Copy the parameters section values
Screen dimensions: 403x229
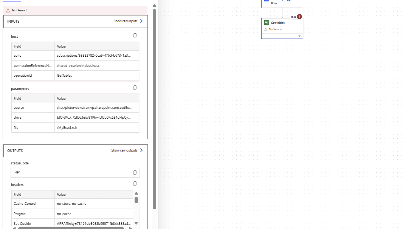pos(135,88)
